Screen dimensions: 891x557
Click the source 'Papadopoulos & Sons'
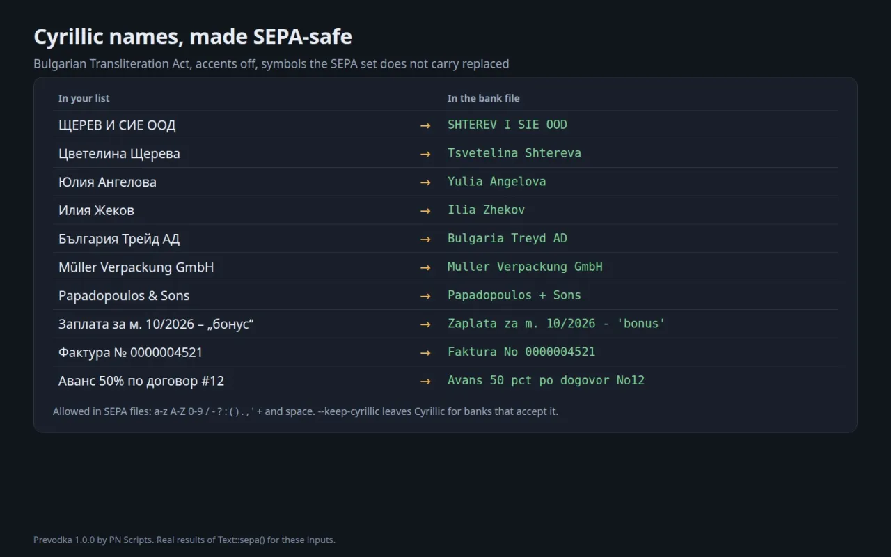coord(124,296)
